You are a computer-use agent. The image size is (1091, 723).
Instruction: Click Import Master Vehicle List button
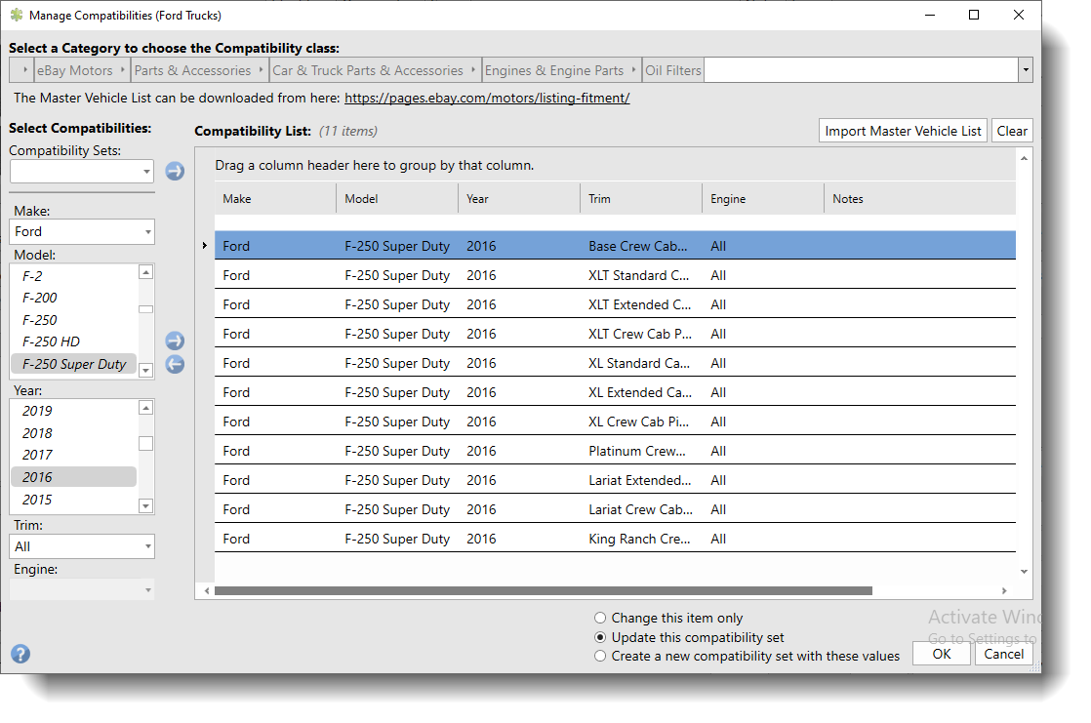(x=903, y=131)
